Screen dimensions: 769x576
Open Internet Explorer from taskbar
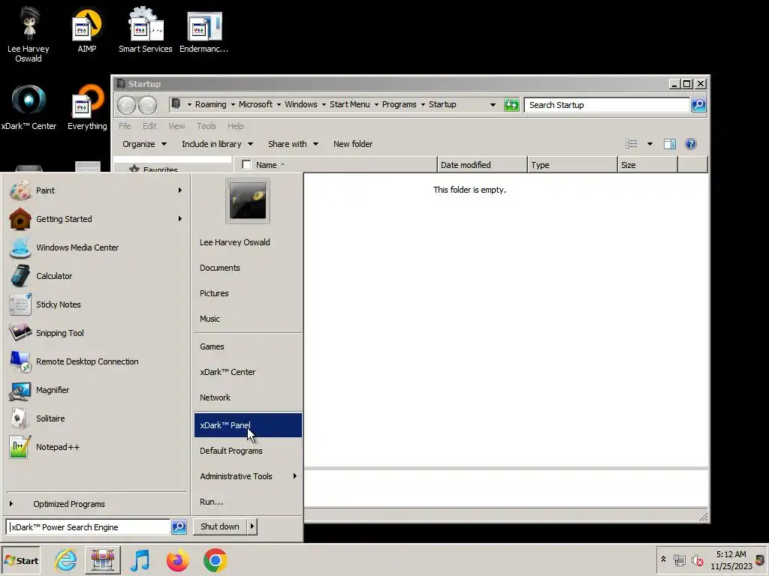pyautogui.click(x=66, y=560)
